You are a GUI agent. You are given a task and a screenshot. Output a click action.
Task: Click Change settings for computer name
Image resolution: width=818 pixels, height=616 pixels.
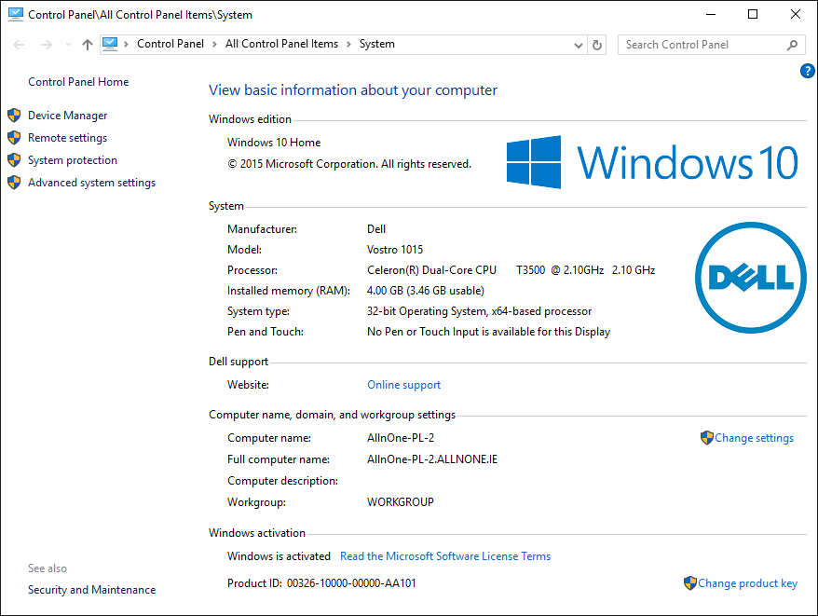(x=754, y=438)
